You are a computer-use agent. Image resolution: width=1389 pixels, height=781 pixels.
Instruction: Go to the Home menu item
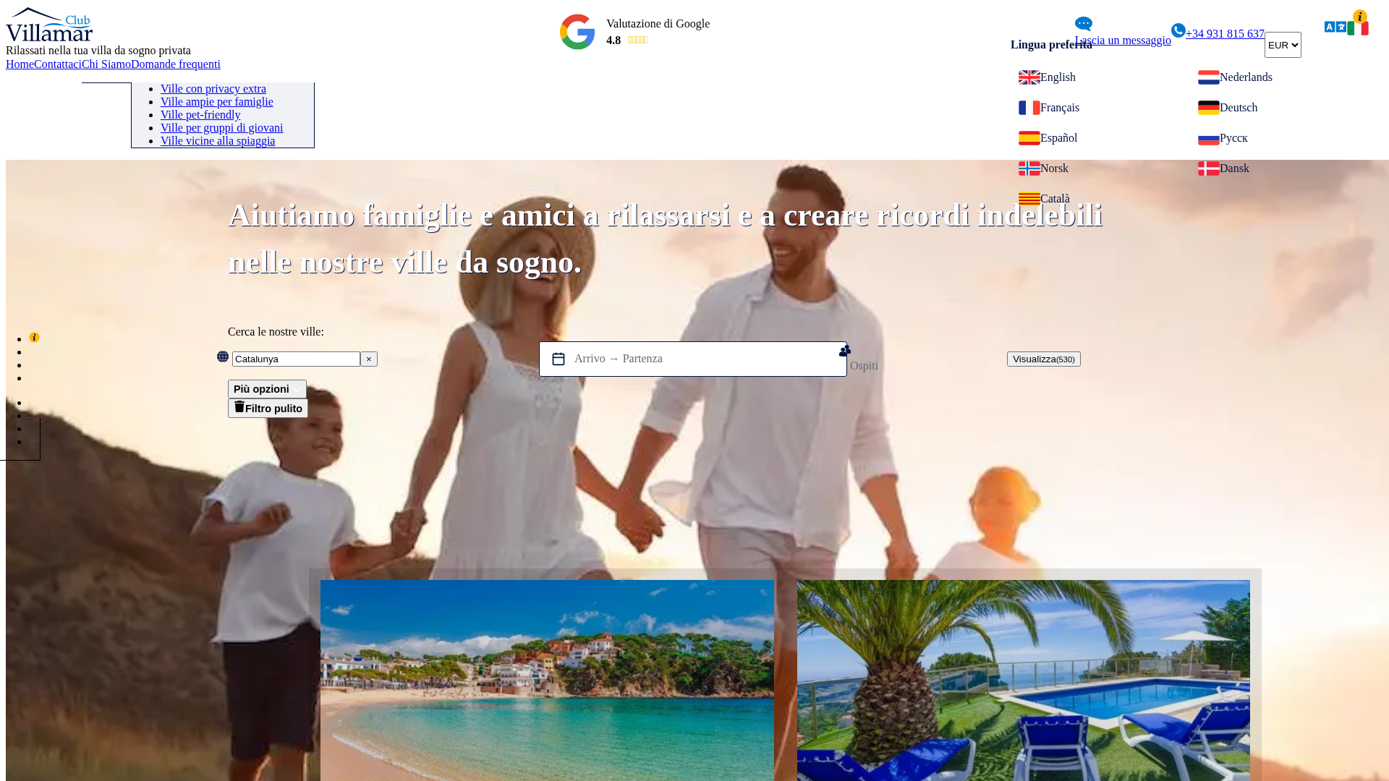(x=20, y=64)
